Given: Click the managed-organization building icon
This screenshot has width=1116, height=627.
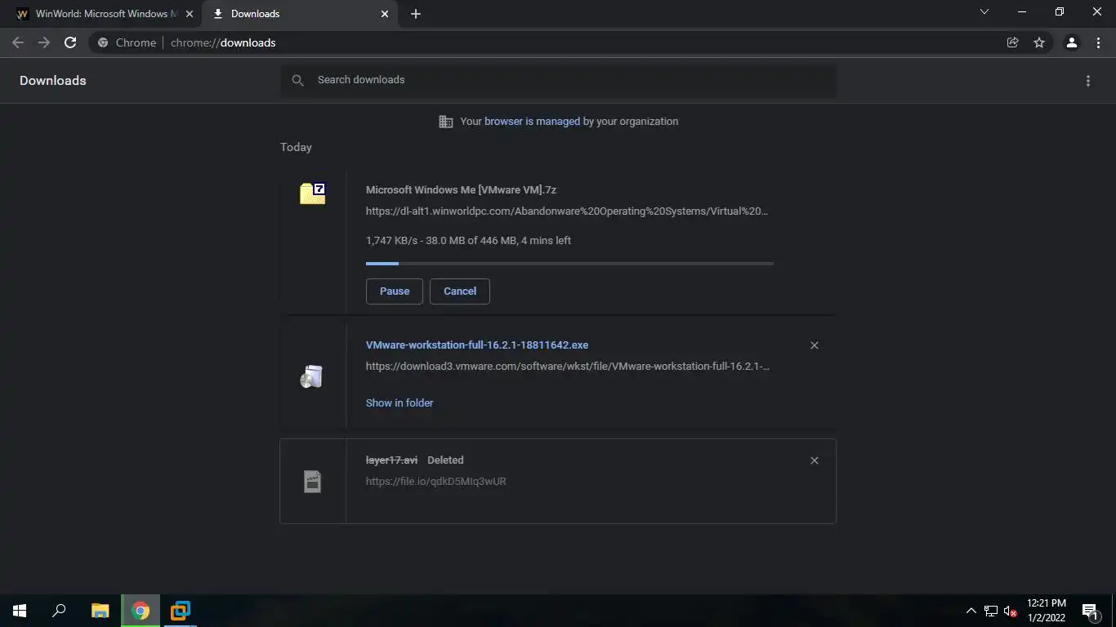Looking at the screenshot, I should pyautogui.click(x=446, y=122).
